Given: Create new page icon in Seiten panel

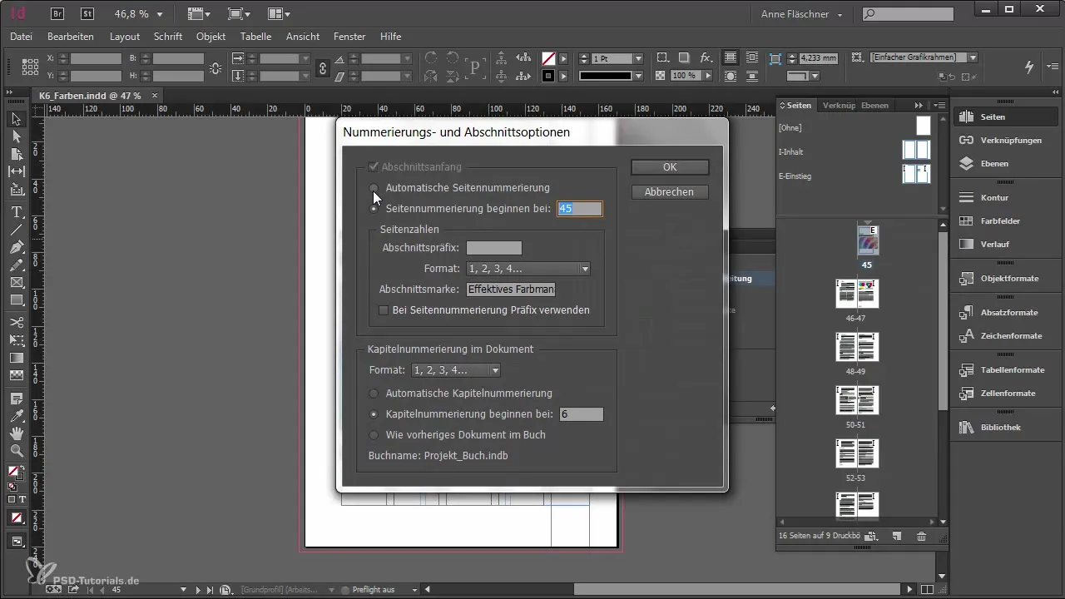Looking at the screenshot, I should pos(896,537).
